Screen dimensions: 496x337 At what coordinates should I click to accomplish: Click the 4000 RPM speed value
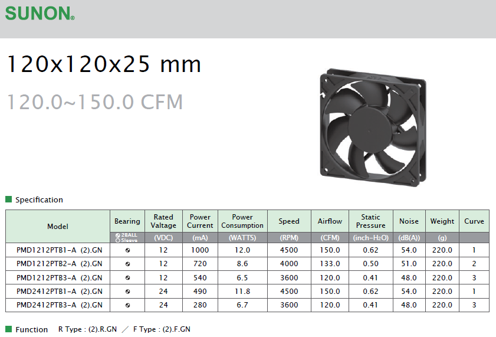click(289, 264)
